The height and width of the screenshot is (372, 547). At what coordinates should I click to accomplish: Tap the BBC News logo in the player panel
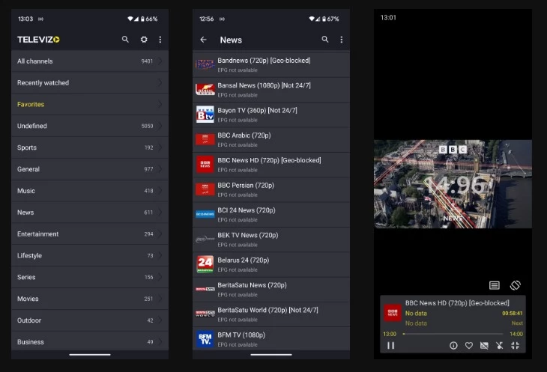pos(393,312)
